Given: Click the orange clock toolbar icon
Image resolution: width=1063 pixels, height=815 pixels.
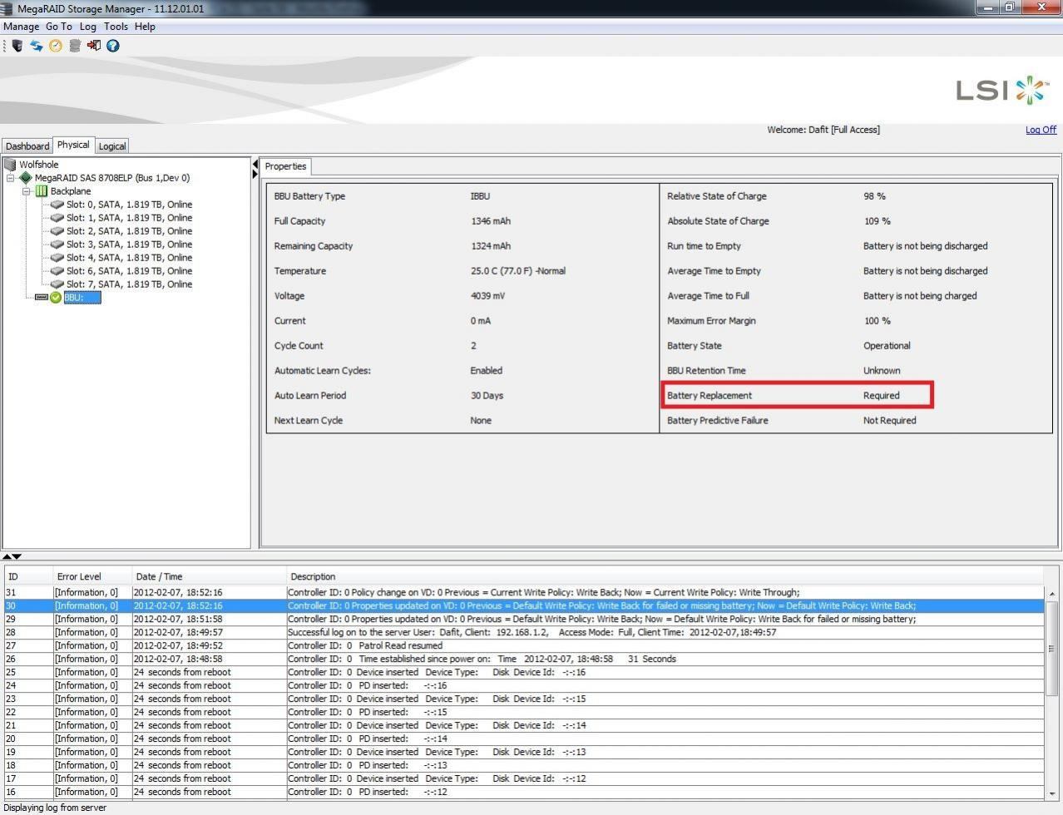Looking at the screenshot, I should [x=56, y=46].
